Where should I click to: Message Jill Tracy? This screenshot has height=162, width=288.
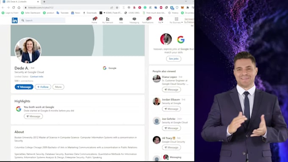pos(172,147)
